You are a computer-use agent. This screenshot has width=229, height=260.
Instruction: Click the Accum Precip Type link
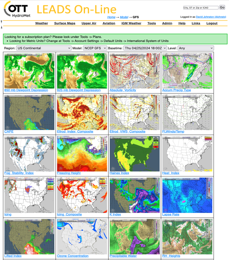(177, 90)
